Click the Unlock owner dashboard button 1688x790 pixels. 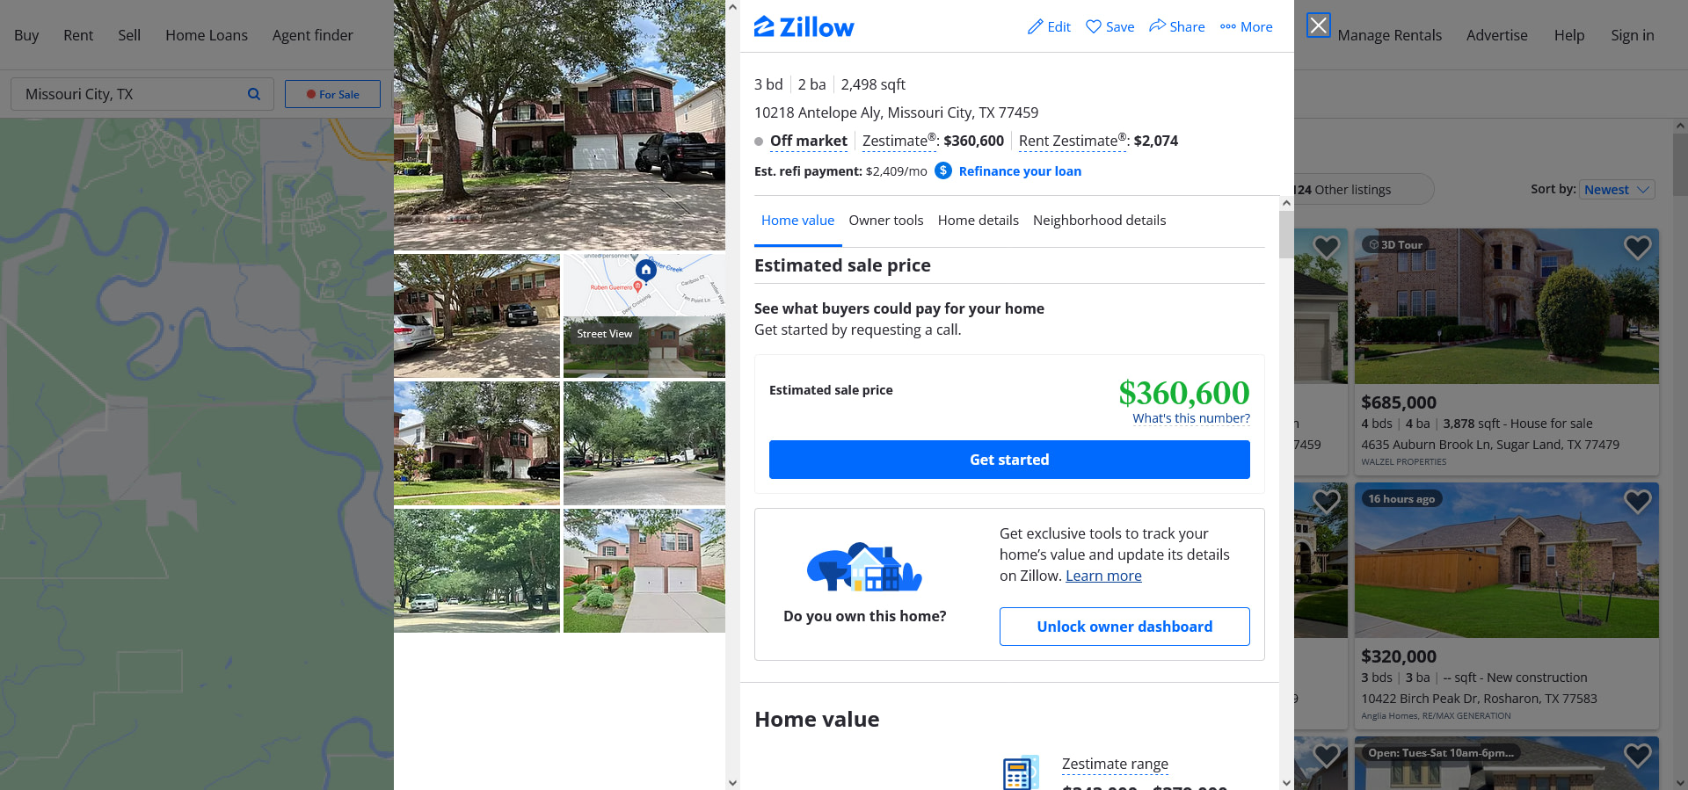click(x=1124, y=627)
